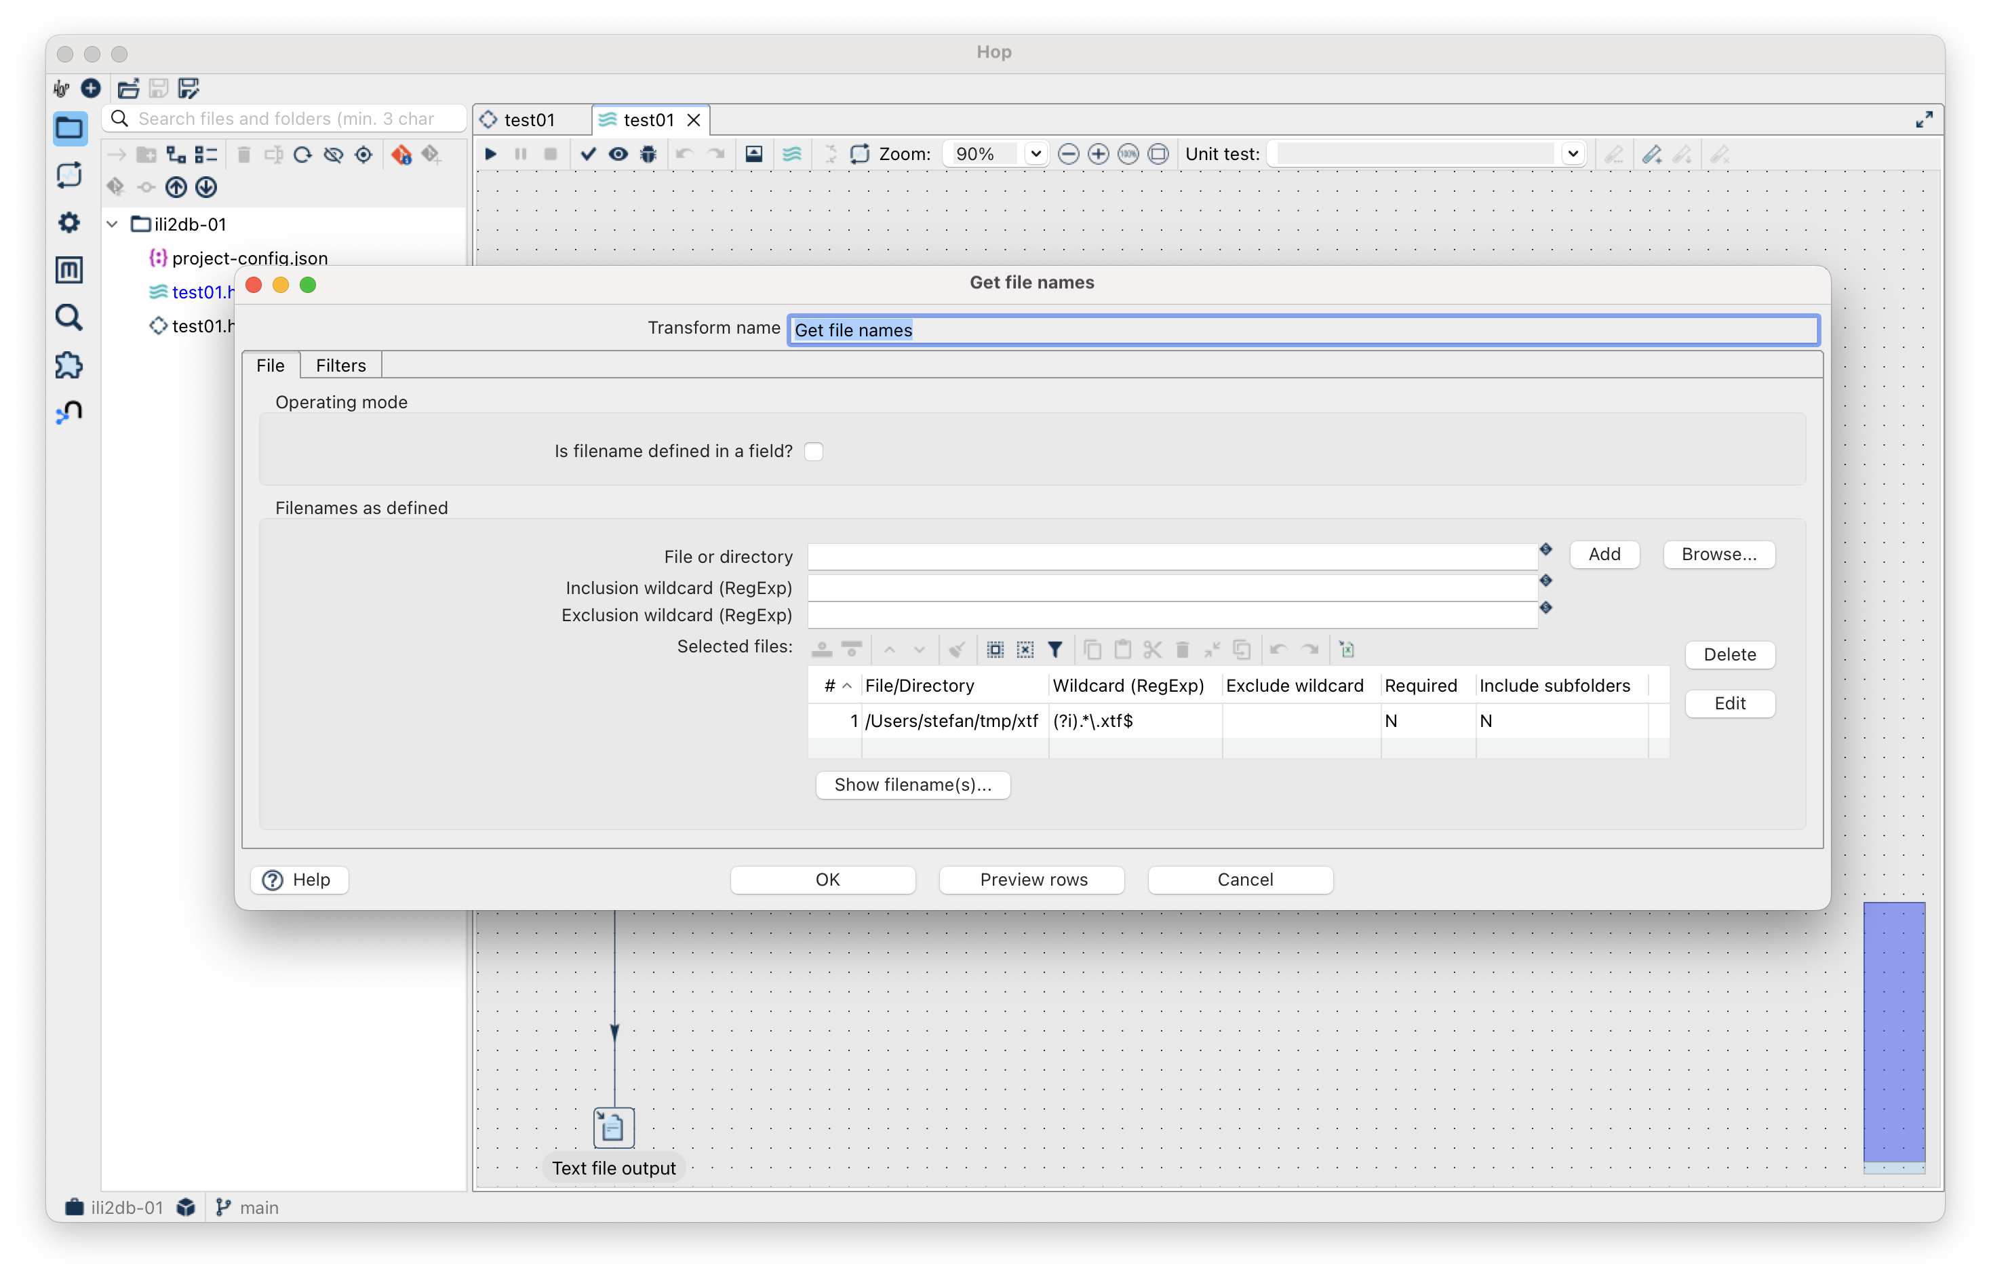Viewport: 1991px width, 1279px height.
Task: Click the filter funnel icon above table
Action: 1054,650
